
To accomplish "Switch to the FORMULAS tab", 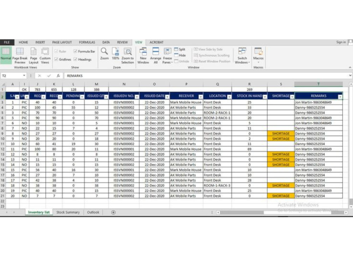I will pos(87,42).
